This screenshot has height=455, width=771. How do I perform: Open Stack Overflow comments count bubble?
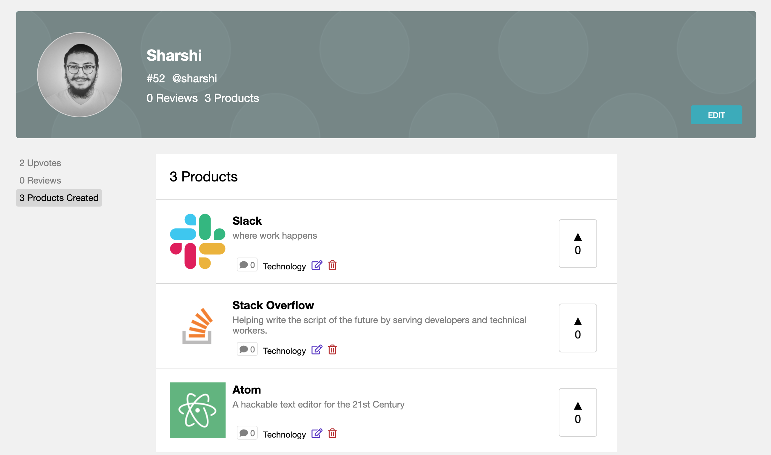(x=247, y=349)
